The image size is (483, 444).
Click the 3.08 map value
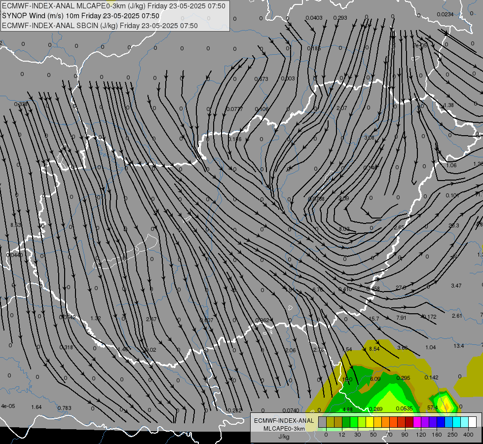[370, 138]
